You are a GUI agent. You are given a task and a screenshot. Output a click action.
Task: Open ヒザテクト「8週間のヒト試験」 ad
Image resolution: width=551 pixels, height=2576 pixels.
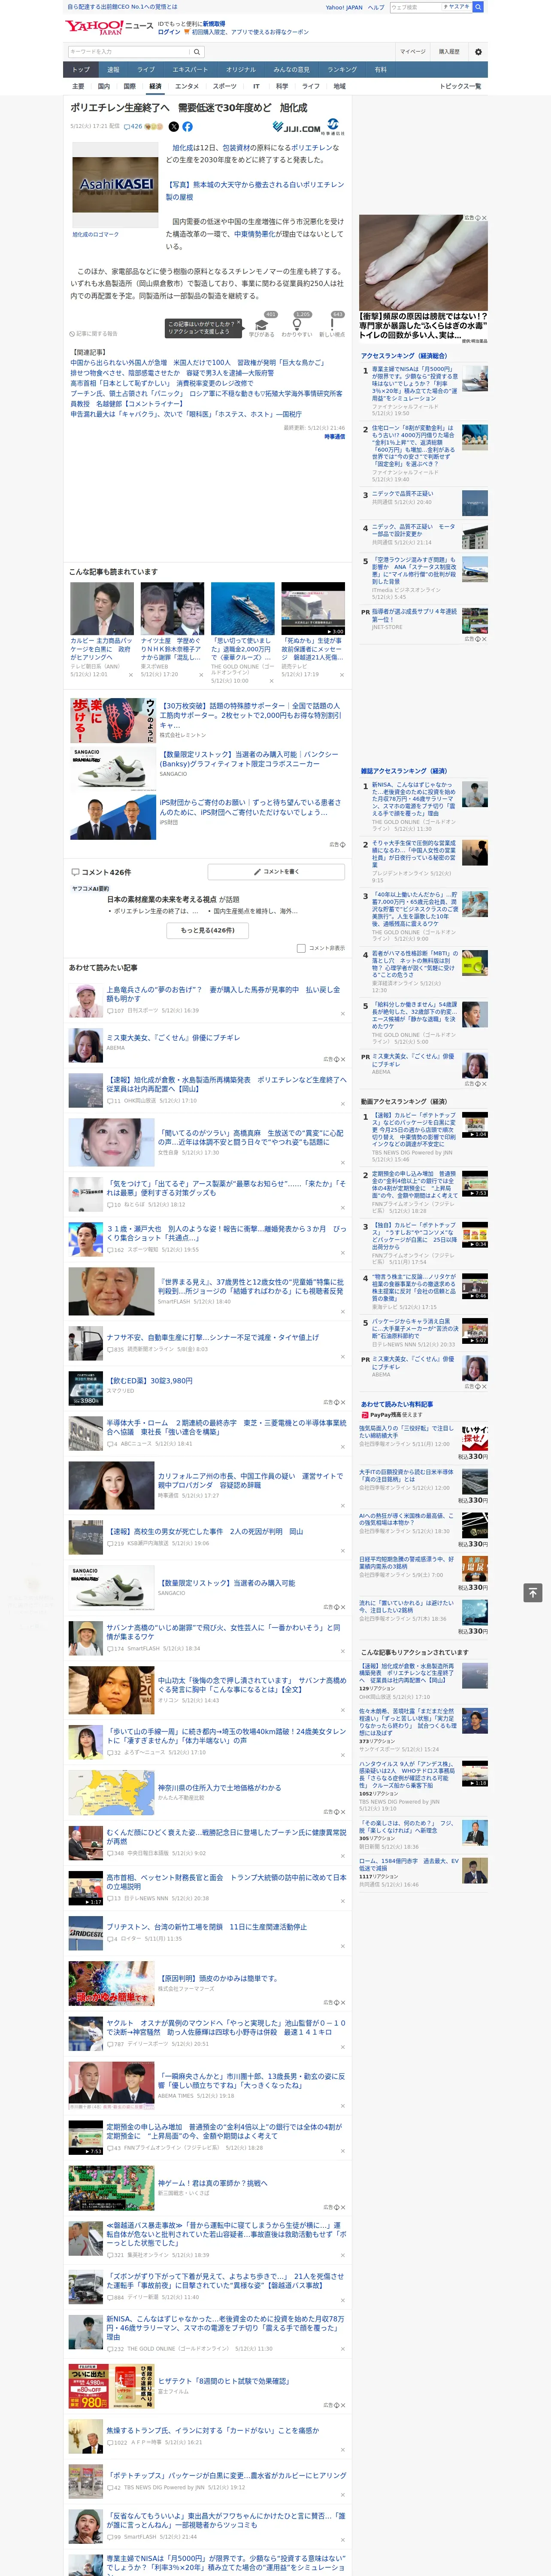tap(223, 2382)
